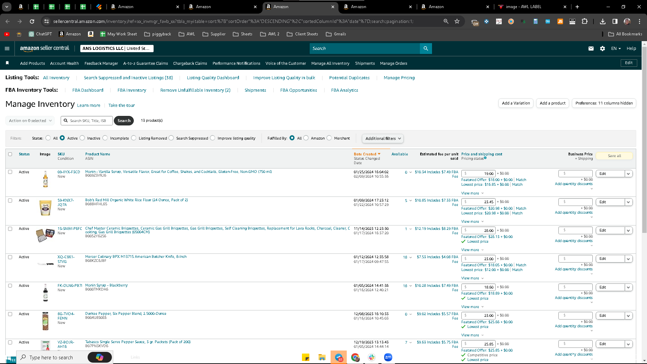The width and height of the screenshot is (647, 364).
Task: Set Fulfilled By to Merchant radio
Action: pyautogui.click(x=329, y=138)
